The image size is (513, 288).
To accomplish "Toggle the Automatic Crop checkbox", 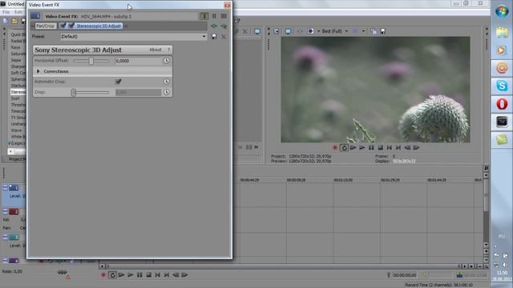I will (x=118, y=82).
